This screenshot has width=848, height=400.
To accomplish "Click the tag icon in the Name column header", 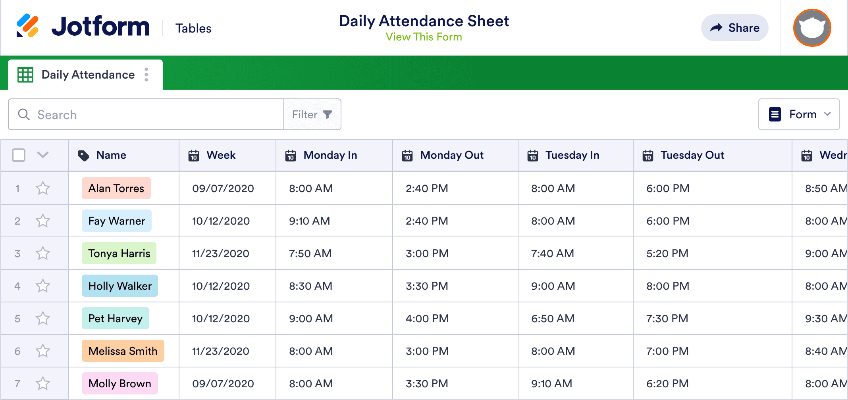I will (84, 155).
